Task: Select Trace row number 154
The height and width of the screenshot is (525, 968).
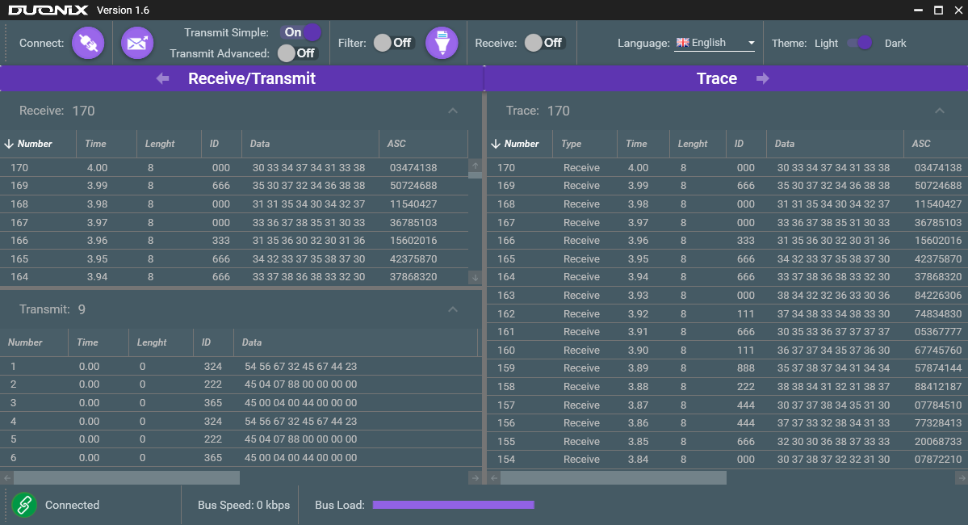Action: pyautogui.click(x=727, y=460)
